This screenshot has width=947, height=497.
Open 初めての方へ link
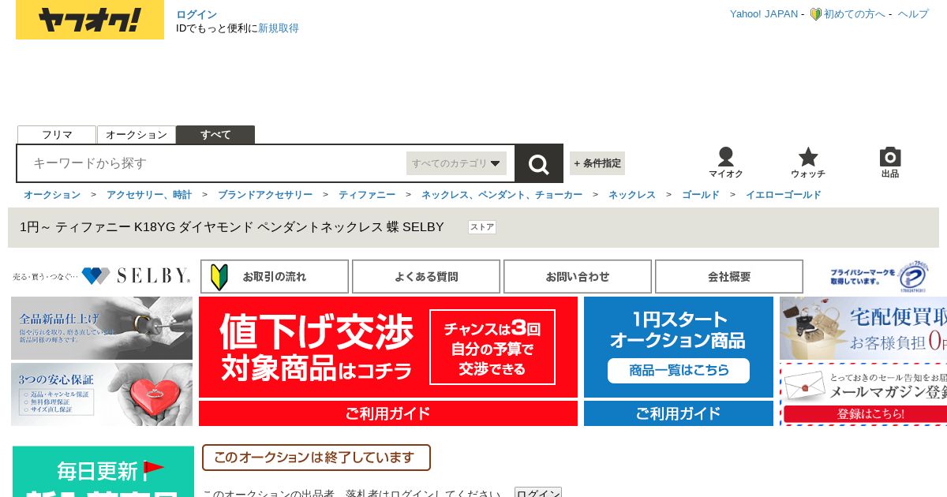pyautogui.click(x=855, y=14)
